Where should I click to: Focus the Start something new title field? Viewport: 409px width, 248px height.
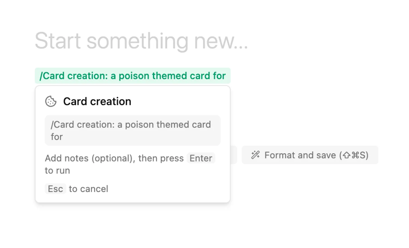(141, 41)
